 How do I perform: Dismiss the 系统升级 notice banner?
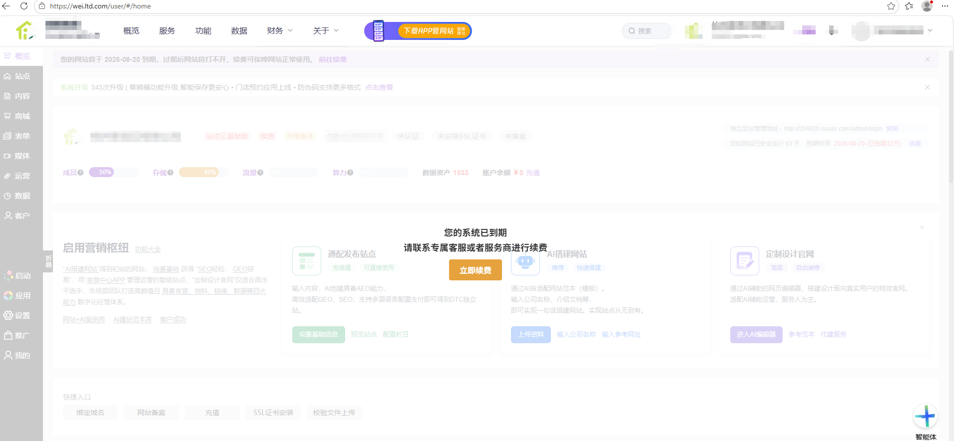(928, 87)
